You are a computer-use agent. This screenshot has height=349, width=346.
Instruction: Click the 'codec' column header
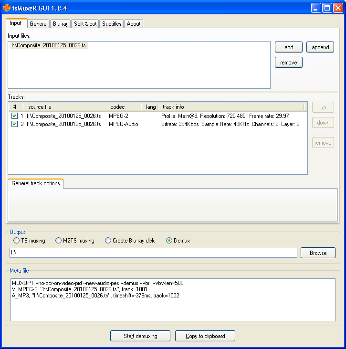coord(123,107)
